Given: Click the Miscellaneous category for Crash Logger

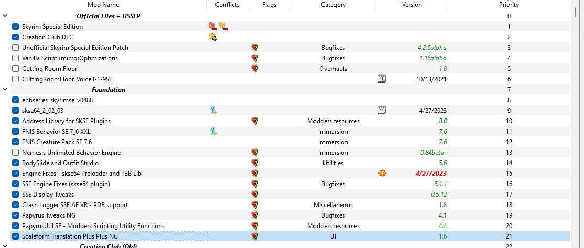Looking at the screenshot, I should tap(333, 205).
